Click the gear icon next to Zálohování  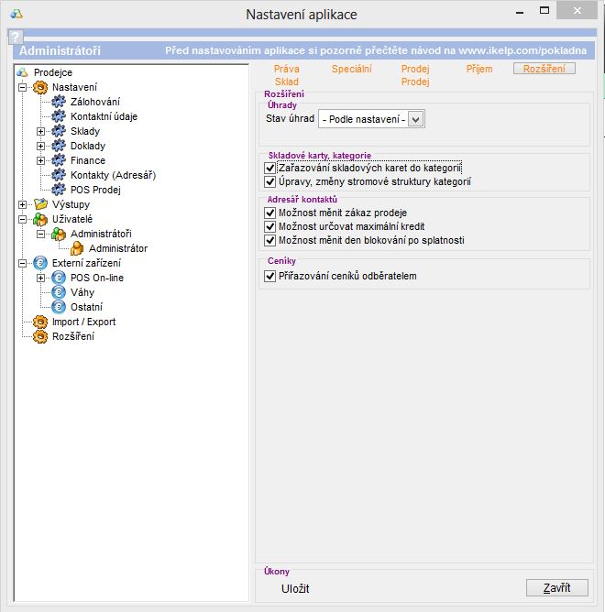59,102
